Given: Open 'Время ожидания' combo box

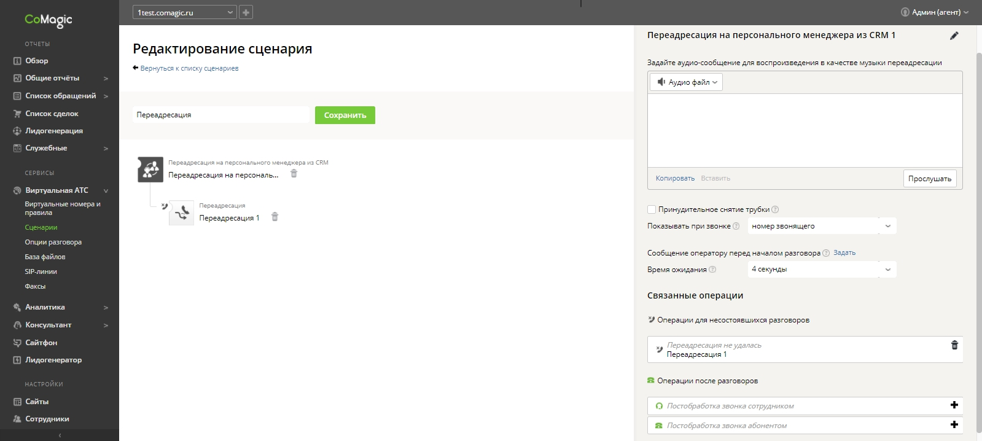Looking at the screenshot, I should (x=822, y=269).
